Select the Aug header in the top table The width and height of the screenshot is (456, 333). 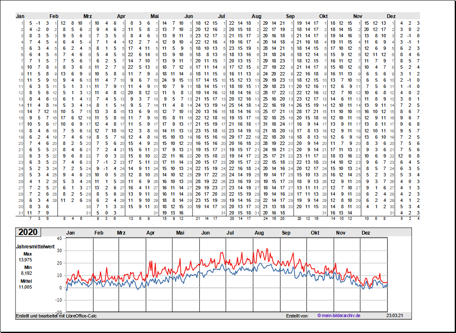pos(256,16)
